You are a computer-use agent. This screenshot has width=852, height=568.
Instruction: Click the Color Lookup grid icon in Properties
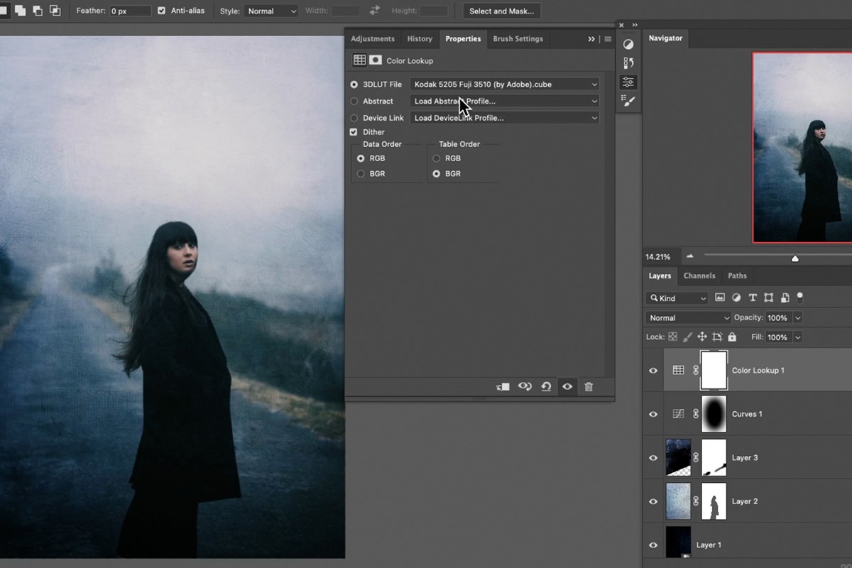pyautogui.click(x=359, y=60)
